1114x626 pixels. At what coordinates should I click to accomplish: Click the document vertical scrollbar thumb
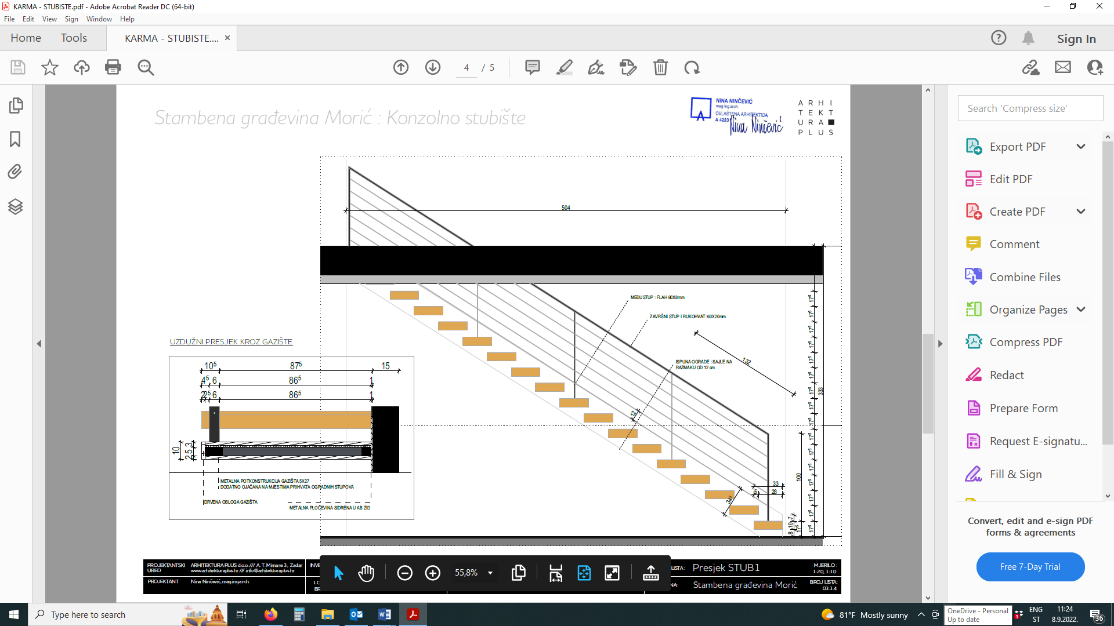pos(928,383)
